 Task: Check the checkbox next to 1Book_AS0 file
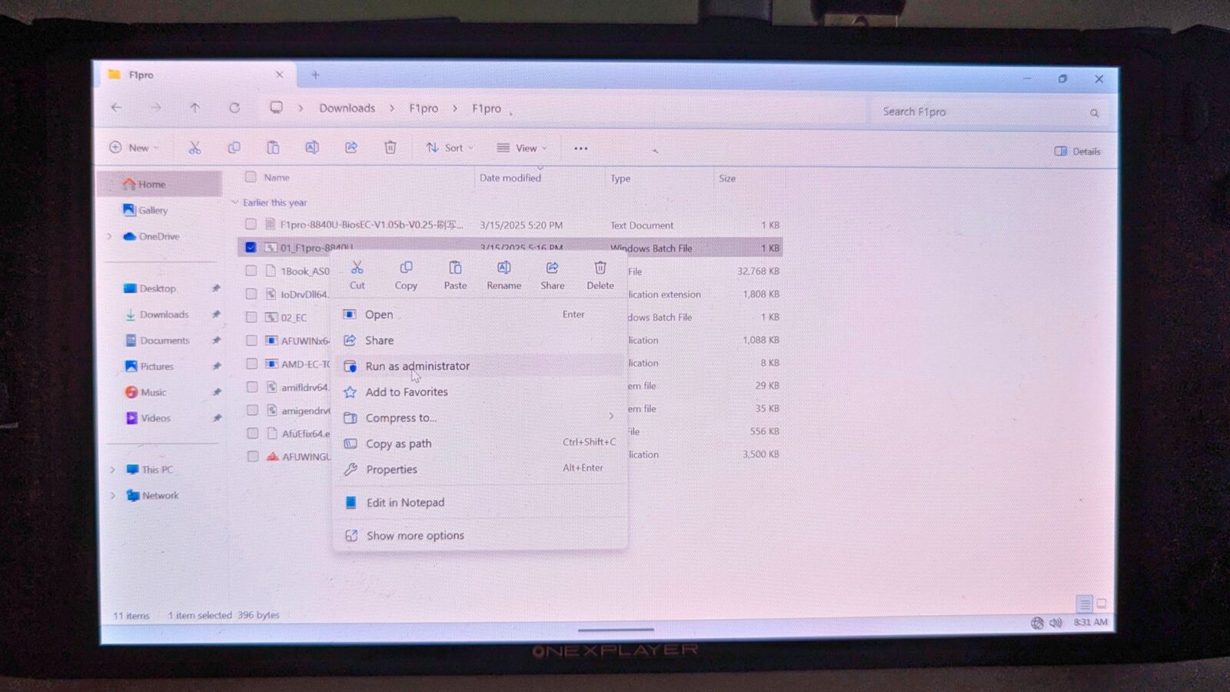click(x=251, y=271)
